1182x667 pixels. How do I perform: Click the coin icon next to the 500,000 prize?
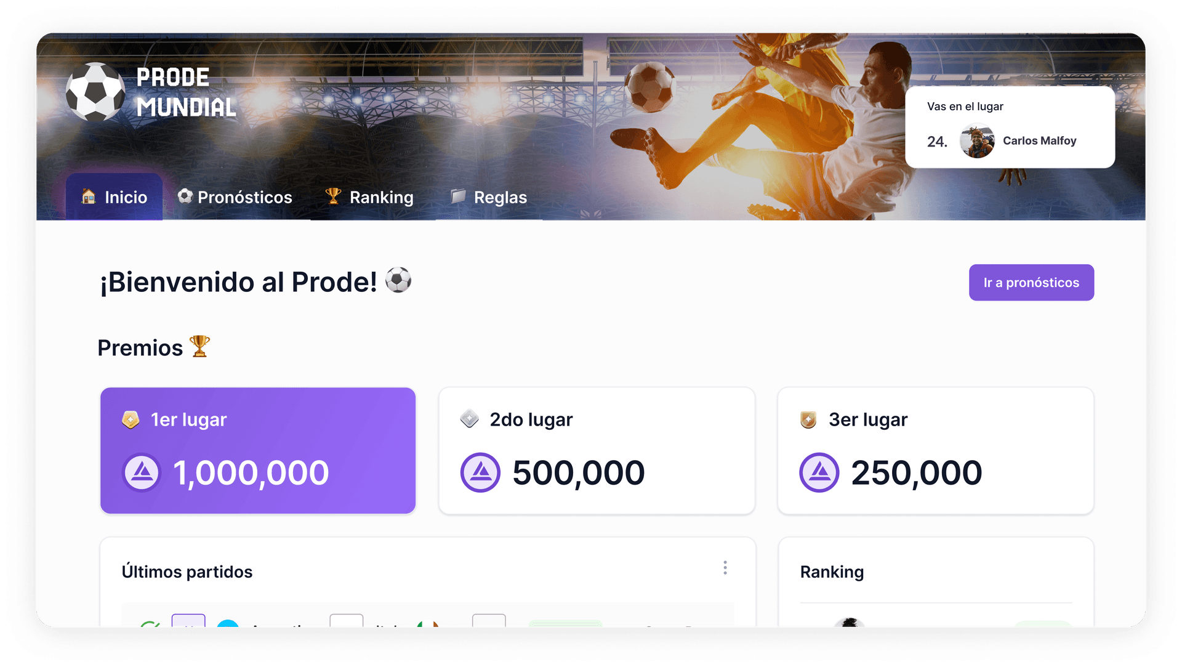tap(481, 472)
